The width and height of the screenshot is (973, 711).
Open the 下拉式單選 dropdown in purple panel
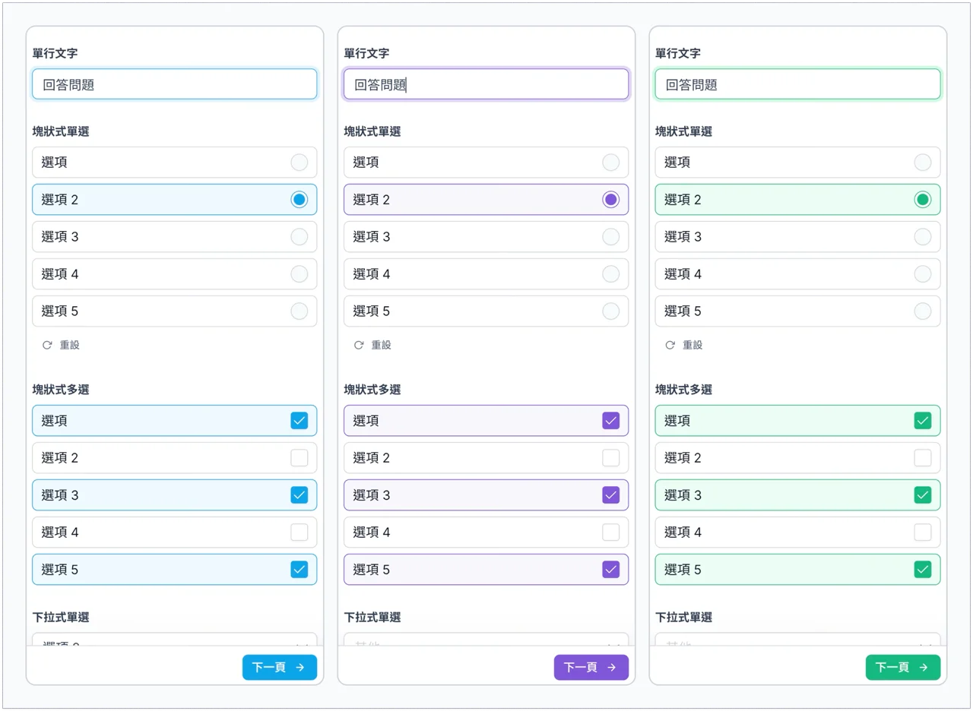tap(486, 640)
